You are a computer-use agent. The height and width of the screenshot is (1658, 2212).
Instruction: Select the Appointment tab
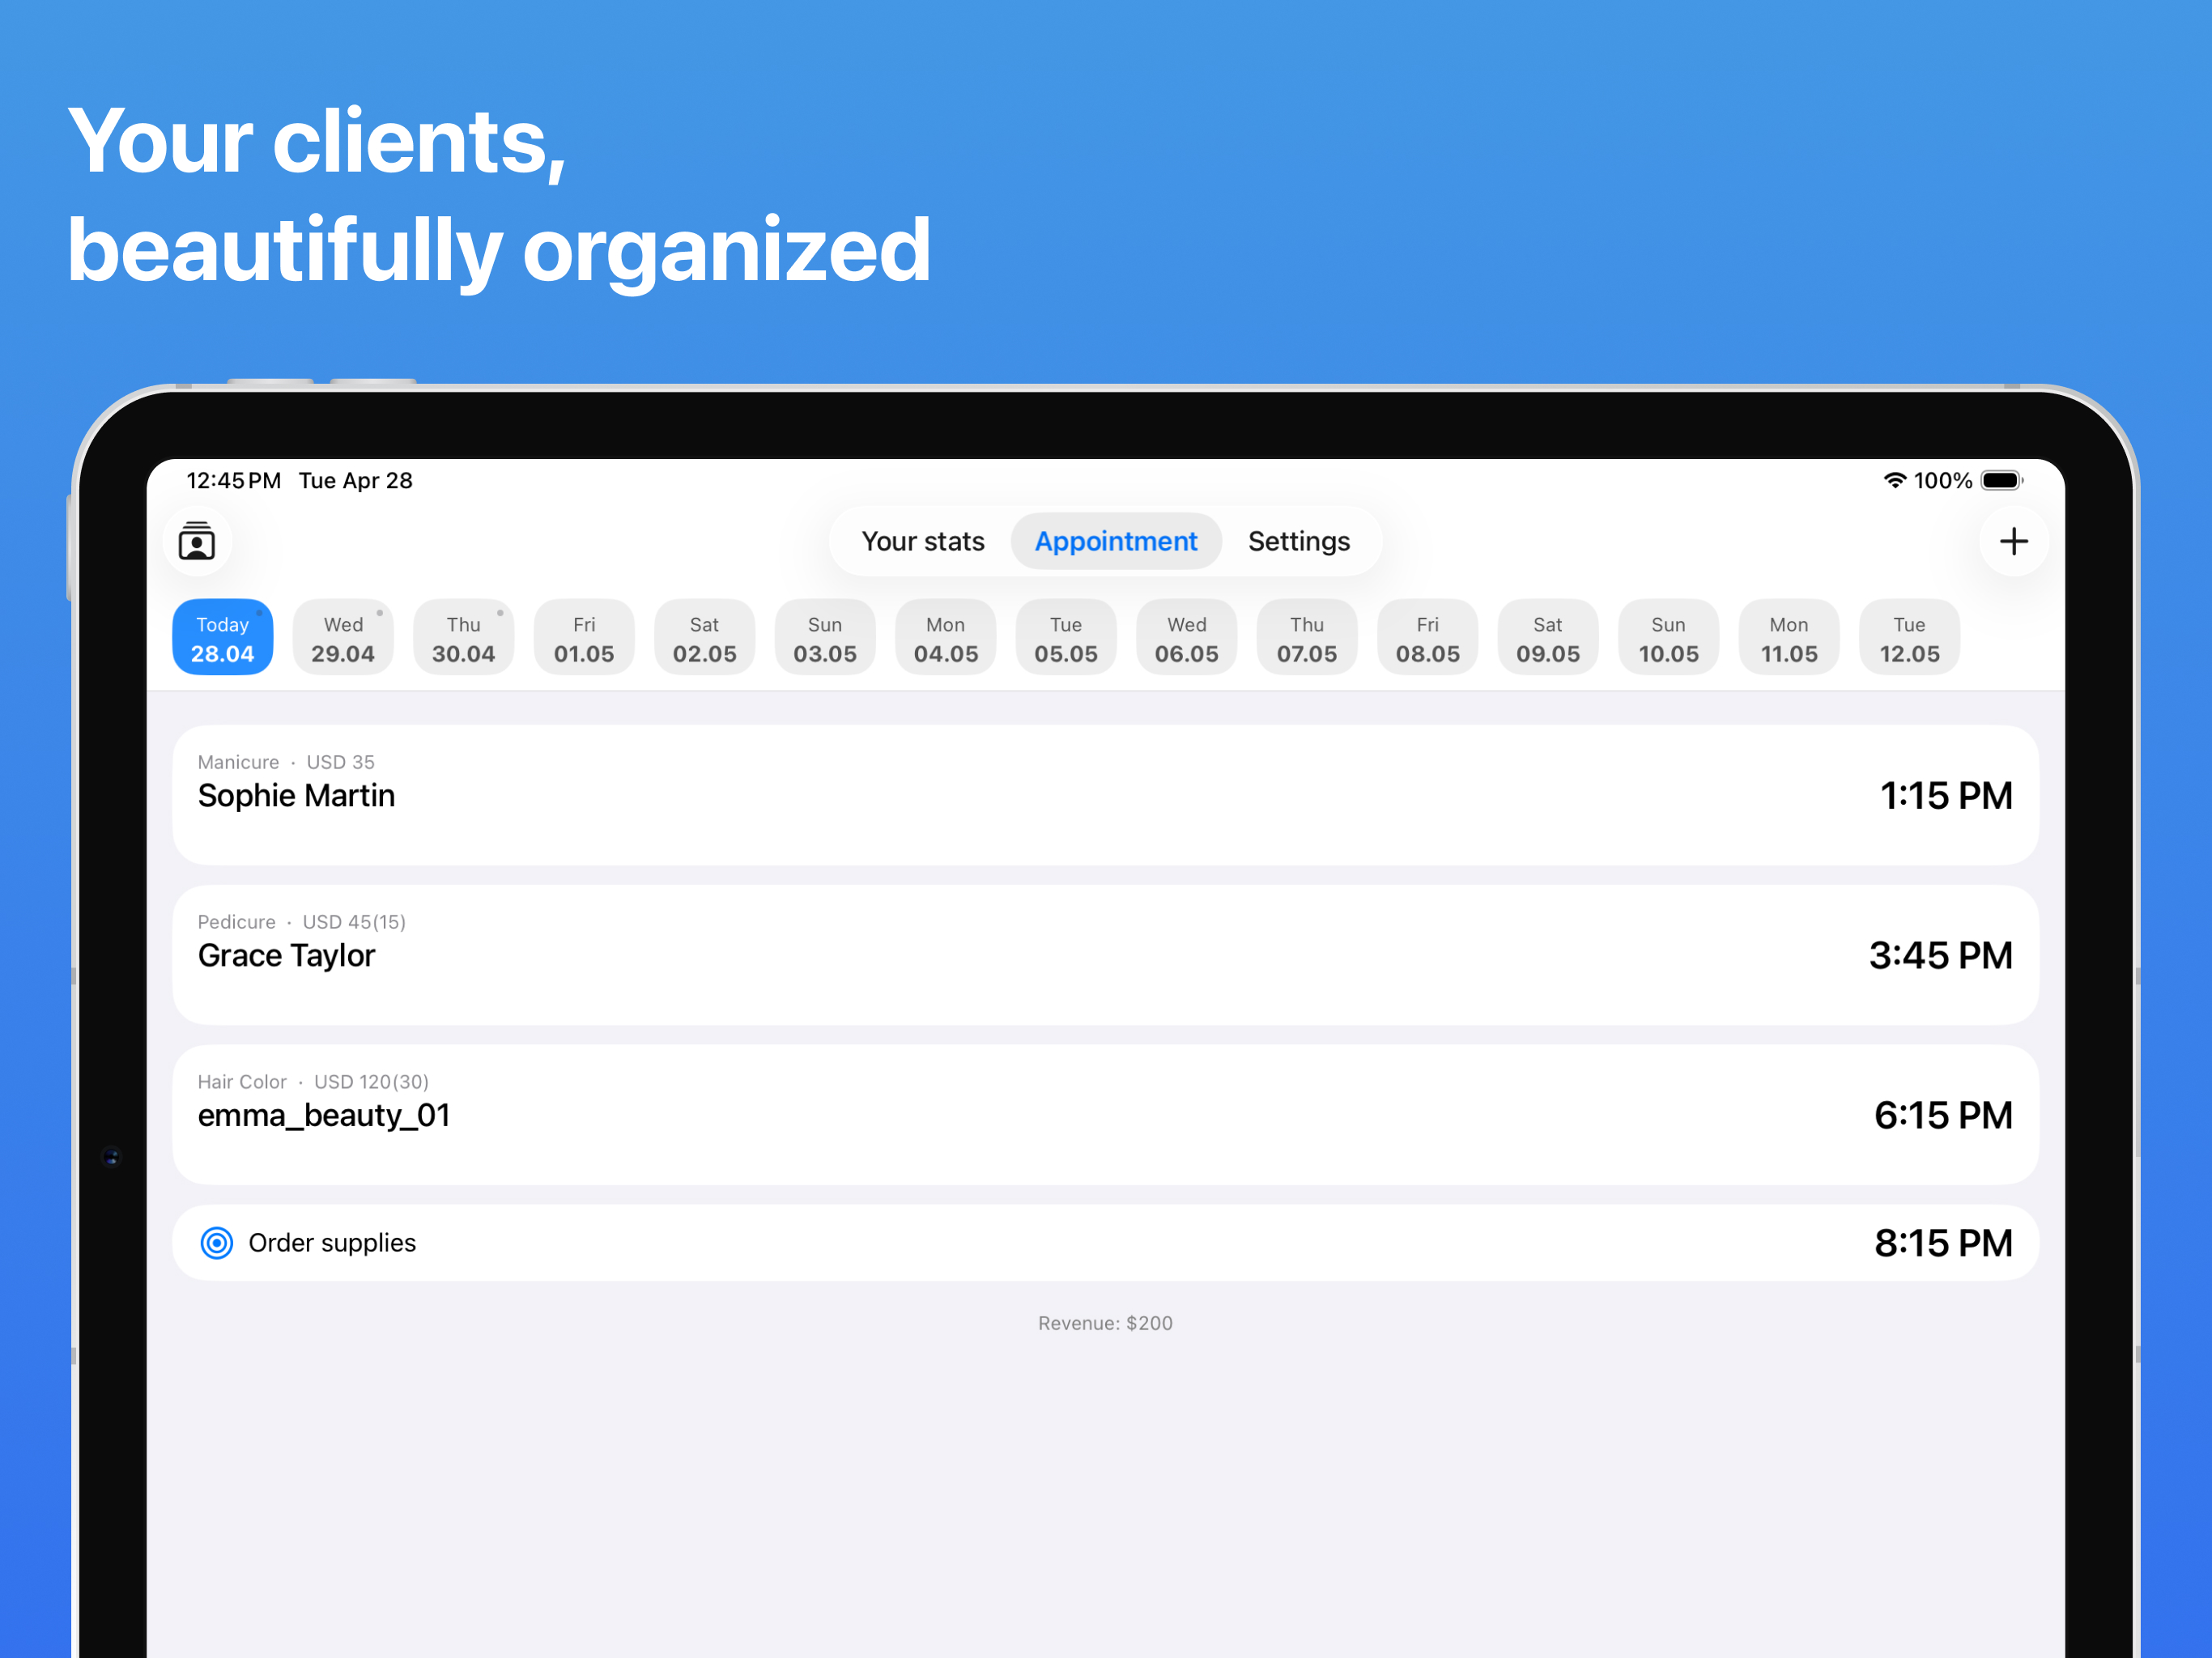1116,542
